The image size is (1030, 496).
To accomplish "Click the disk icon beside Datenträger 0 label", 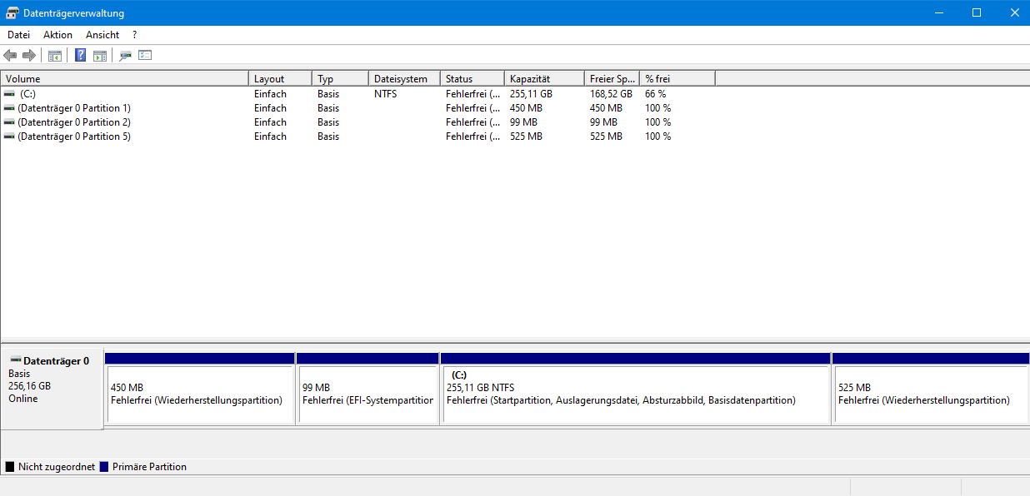I will tap(16, 360).
